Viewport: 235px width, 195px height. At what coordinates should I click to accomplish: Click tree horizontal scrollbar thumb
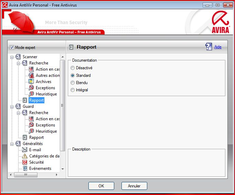26,175
